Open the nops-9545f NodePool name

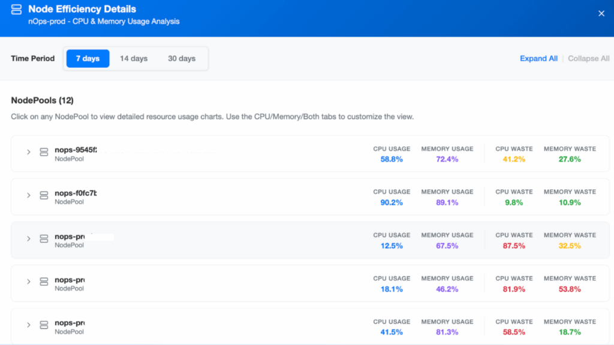point(76,150)
